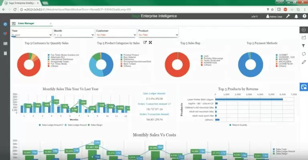The image size is (308, 160).
Task: Open the blue gear icon in left sidebar
Action: [x=5, y=24]
